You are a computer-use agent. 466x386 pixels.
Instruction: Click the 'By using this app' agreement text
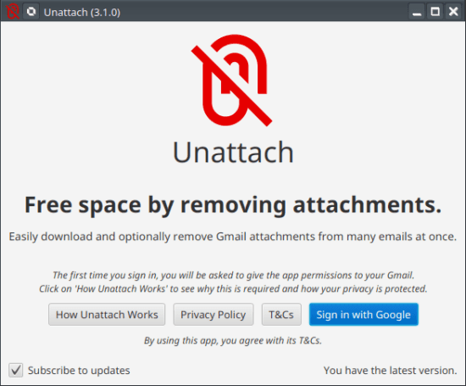[x=233, y=340]
